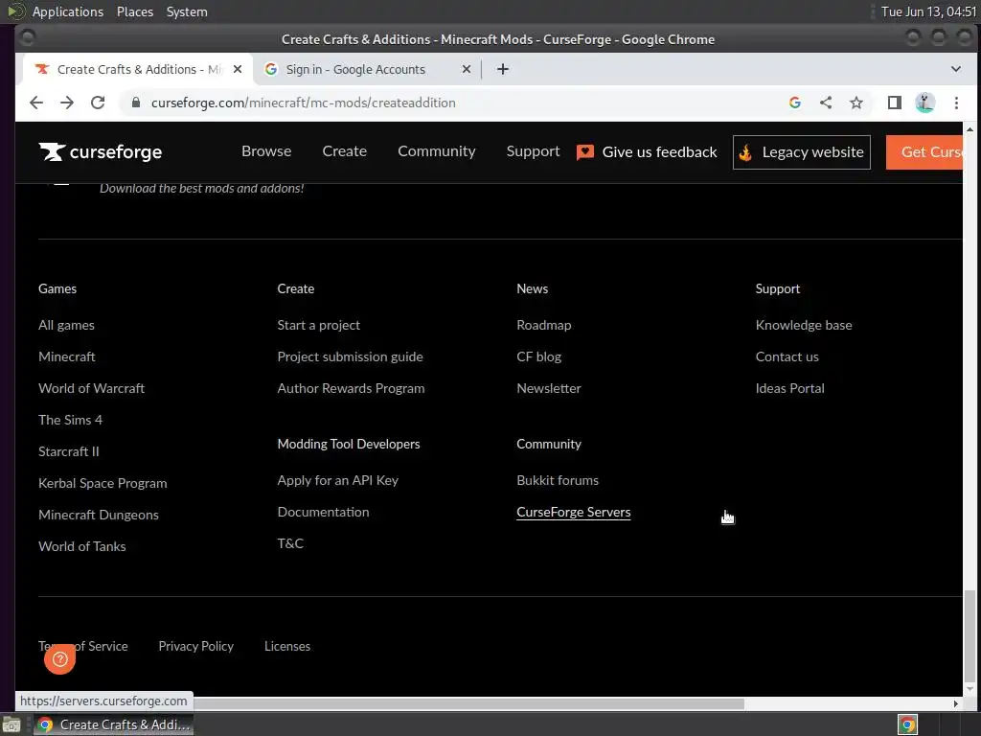This screenshot has width=981, height=736.
Task: Open the Documentation link
Action: tap(324, 512)
